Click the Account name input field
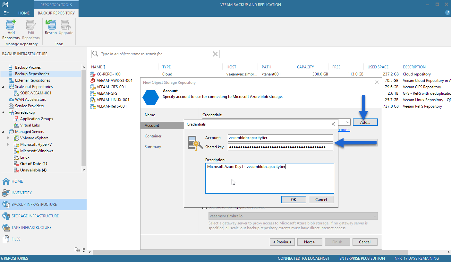Screen dimensions: 451x262 [280, 138]
